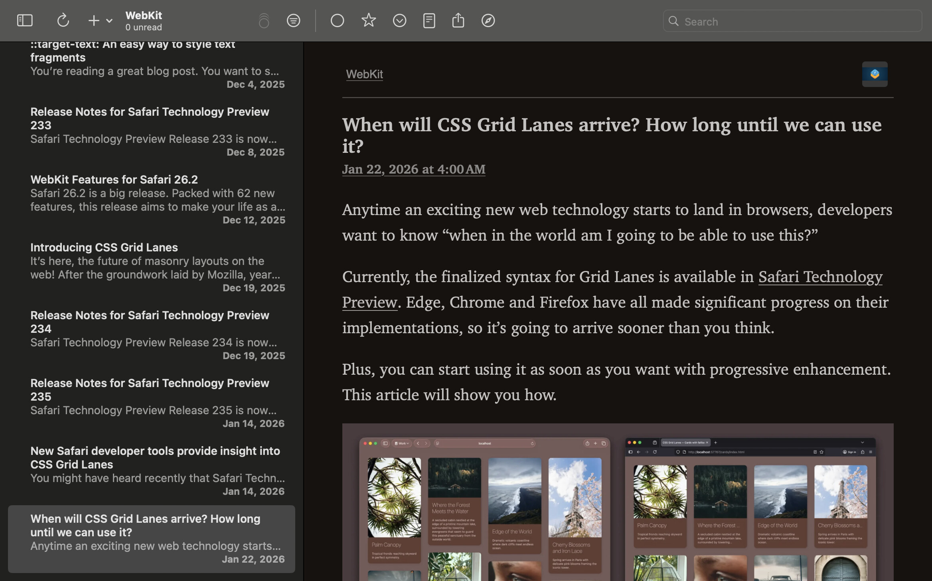The height and width of the screenshot is (581, 932).
Task: Click the Grid Lanes screenshot image
Action: (x=617, y=503)
